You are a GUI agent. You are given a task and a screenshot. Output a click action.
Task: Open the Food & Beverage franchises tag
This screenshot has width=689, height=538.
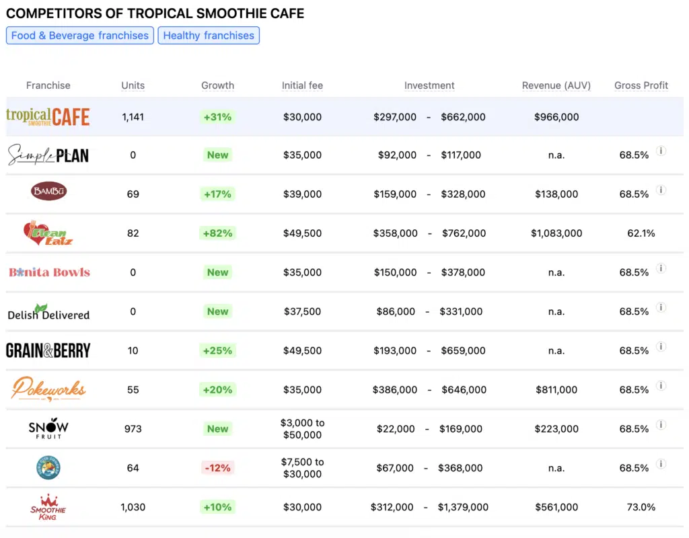click(80, 36)
